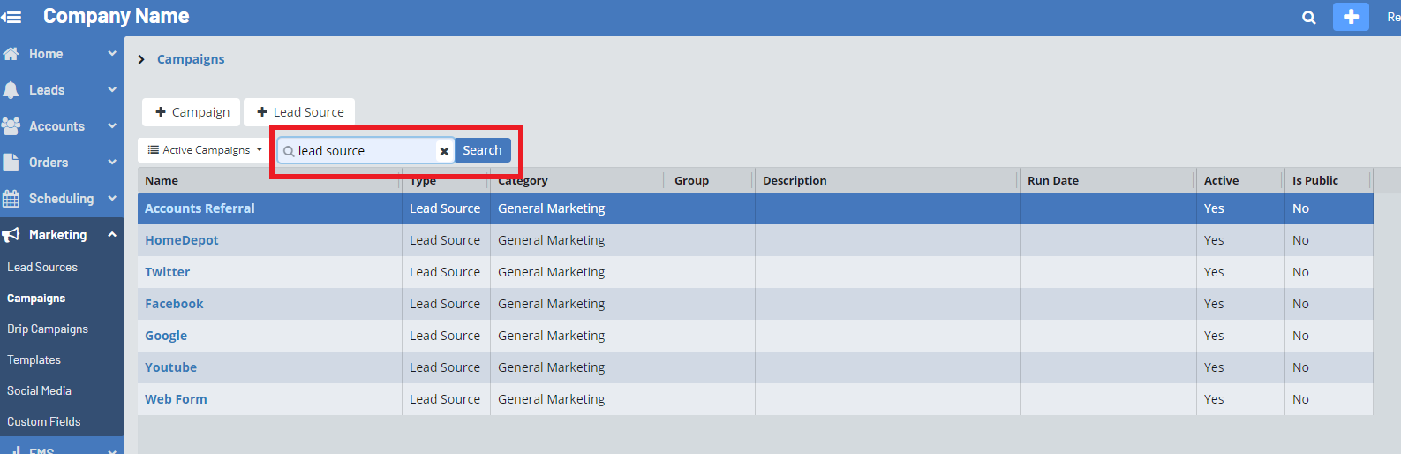The width and height of the screenshot is (1401, 454).
Task: Expand the Leads sidebar menu chevron
Action: coord(112,90)
